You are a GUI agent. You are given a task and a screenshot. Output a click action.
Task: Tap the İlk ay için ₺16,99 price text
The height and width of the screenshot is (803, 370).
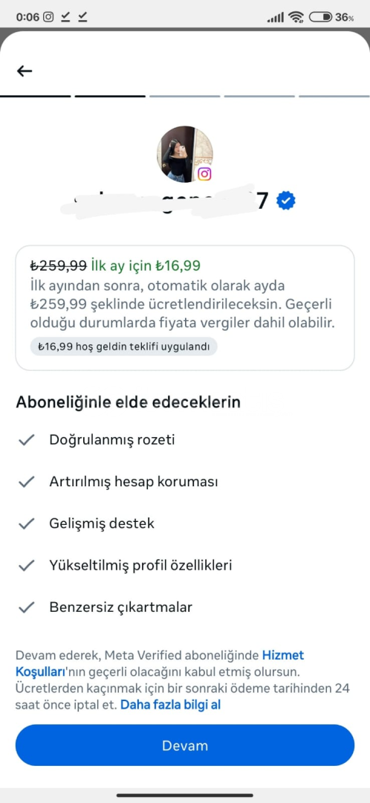click(x=146, y=265)
